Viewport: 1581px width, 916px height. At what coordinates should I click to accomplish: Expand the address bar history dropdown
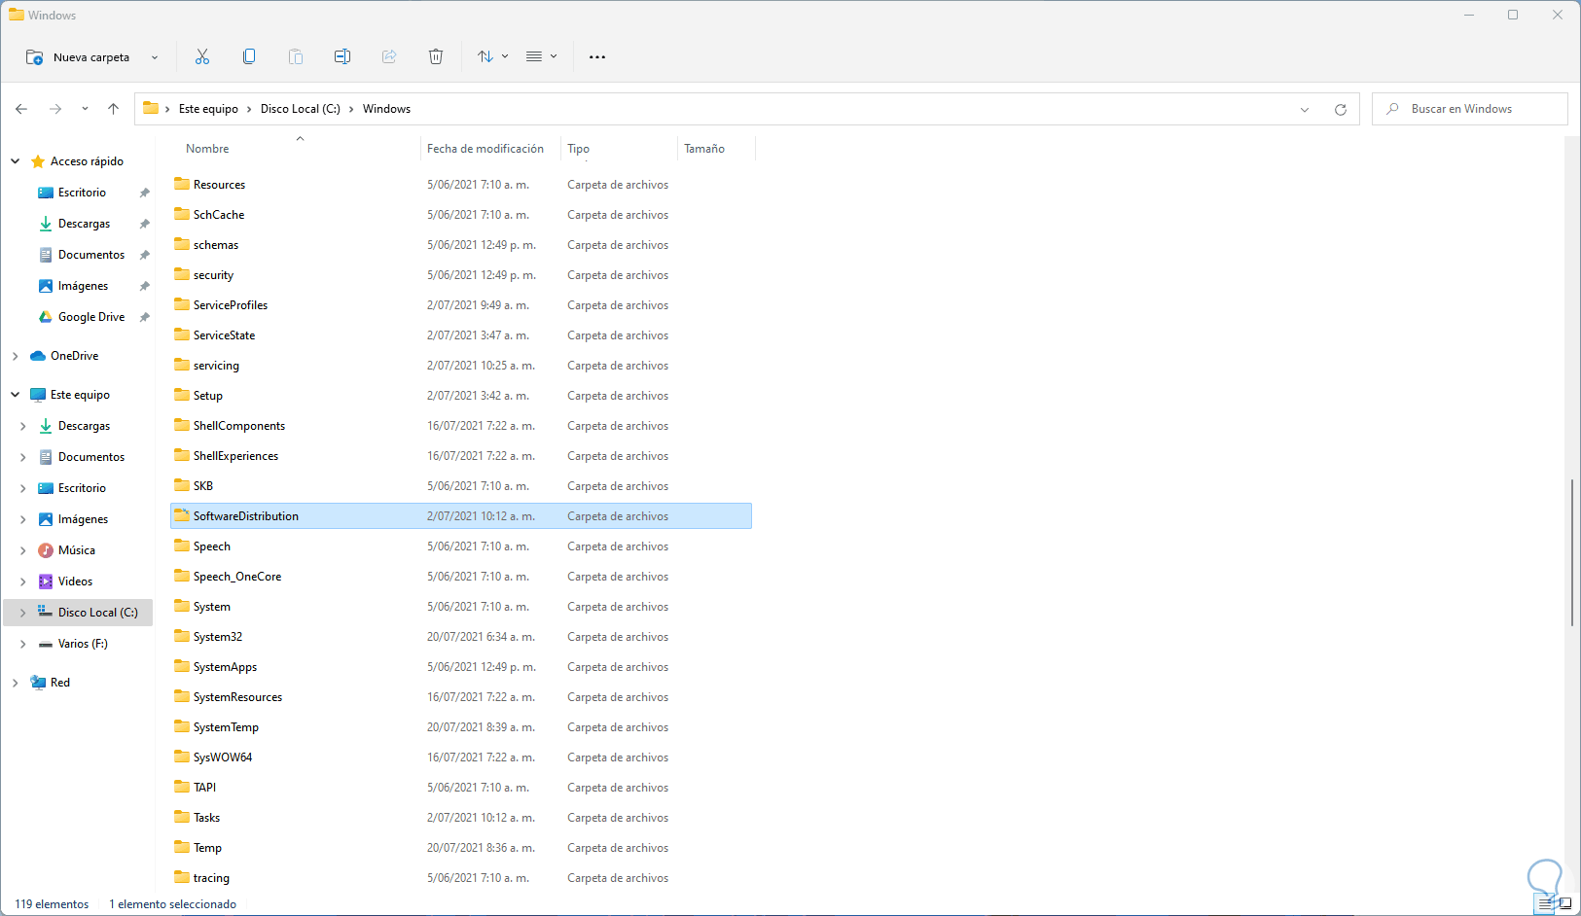[x=1305, y=110]
